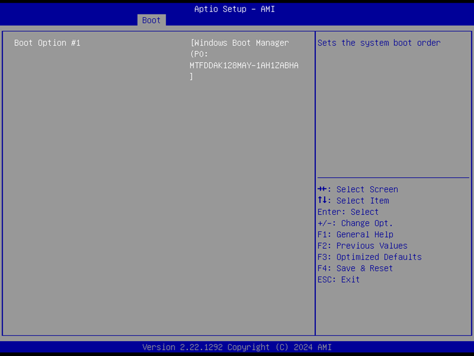Click the MTFDDAK128MAY-1AH1ZABHA drive name
The height and width of the screenshot is (356, 474).
tap(244, 66)
